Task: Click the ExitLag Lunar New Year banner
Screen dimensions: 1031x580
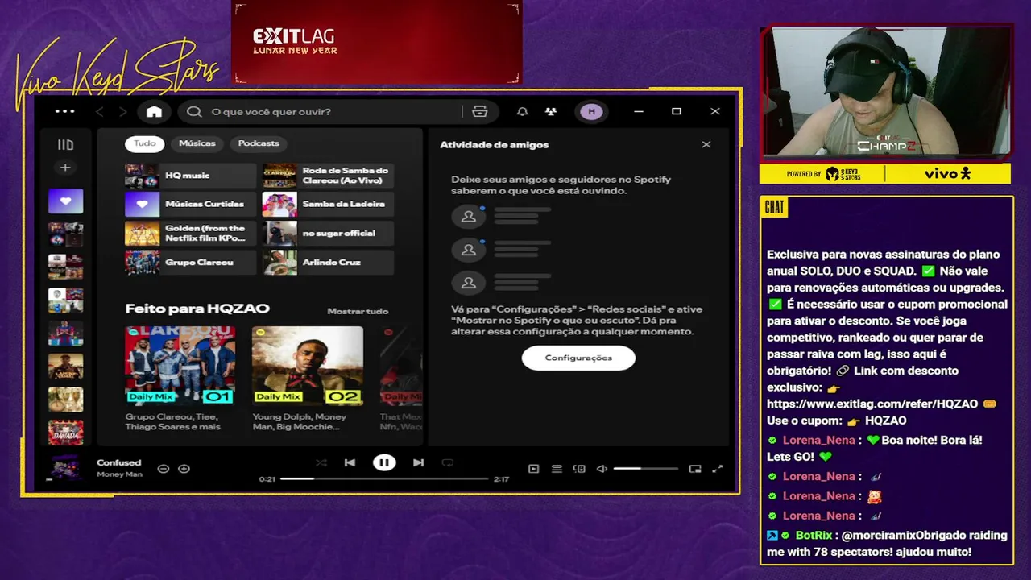Action: point(377,42)
